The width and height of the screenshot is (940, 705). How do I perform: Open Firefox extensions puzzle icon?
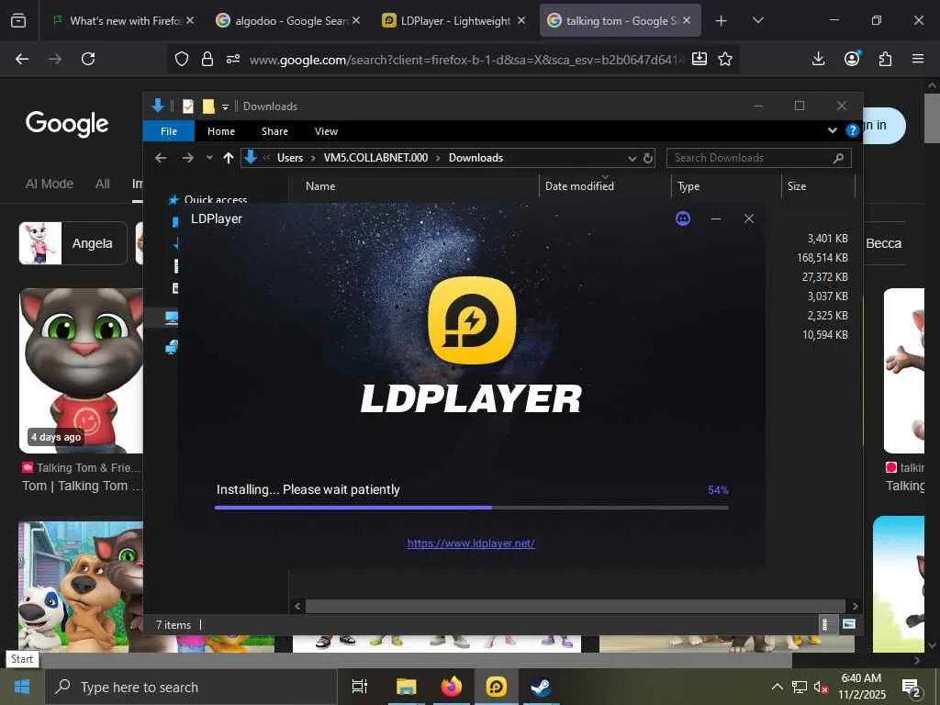[885, 59]
